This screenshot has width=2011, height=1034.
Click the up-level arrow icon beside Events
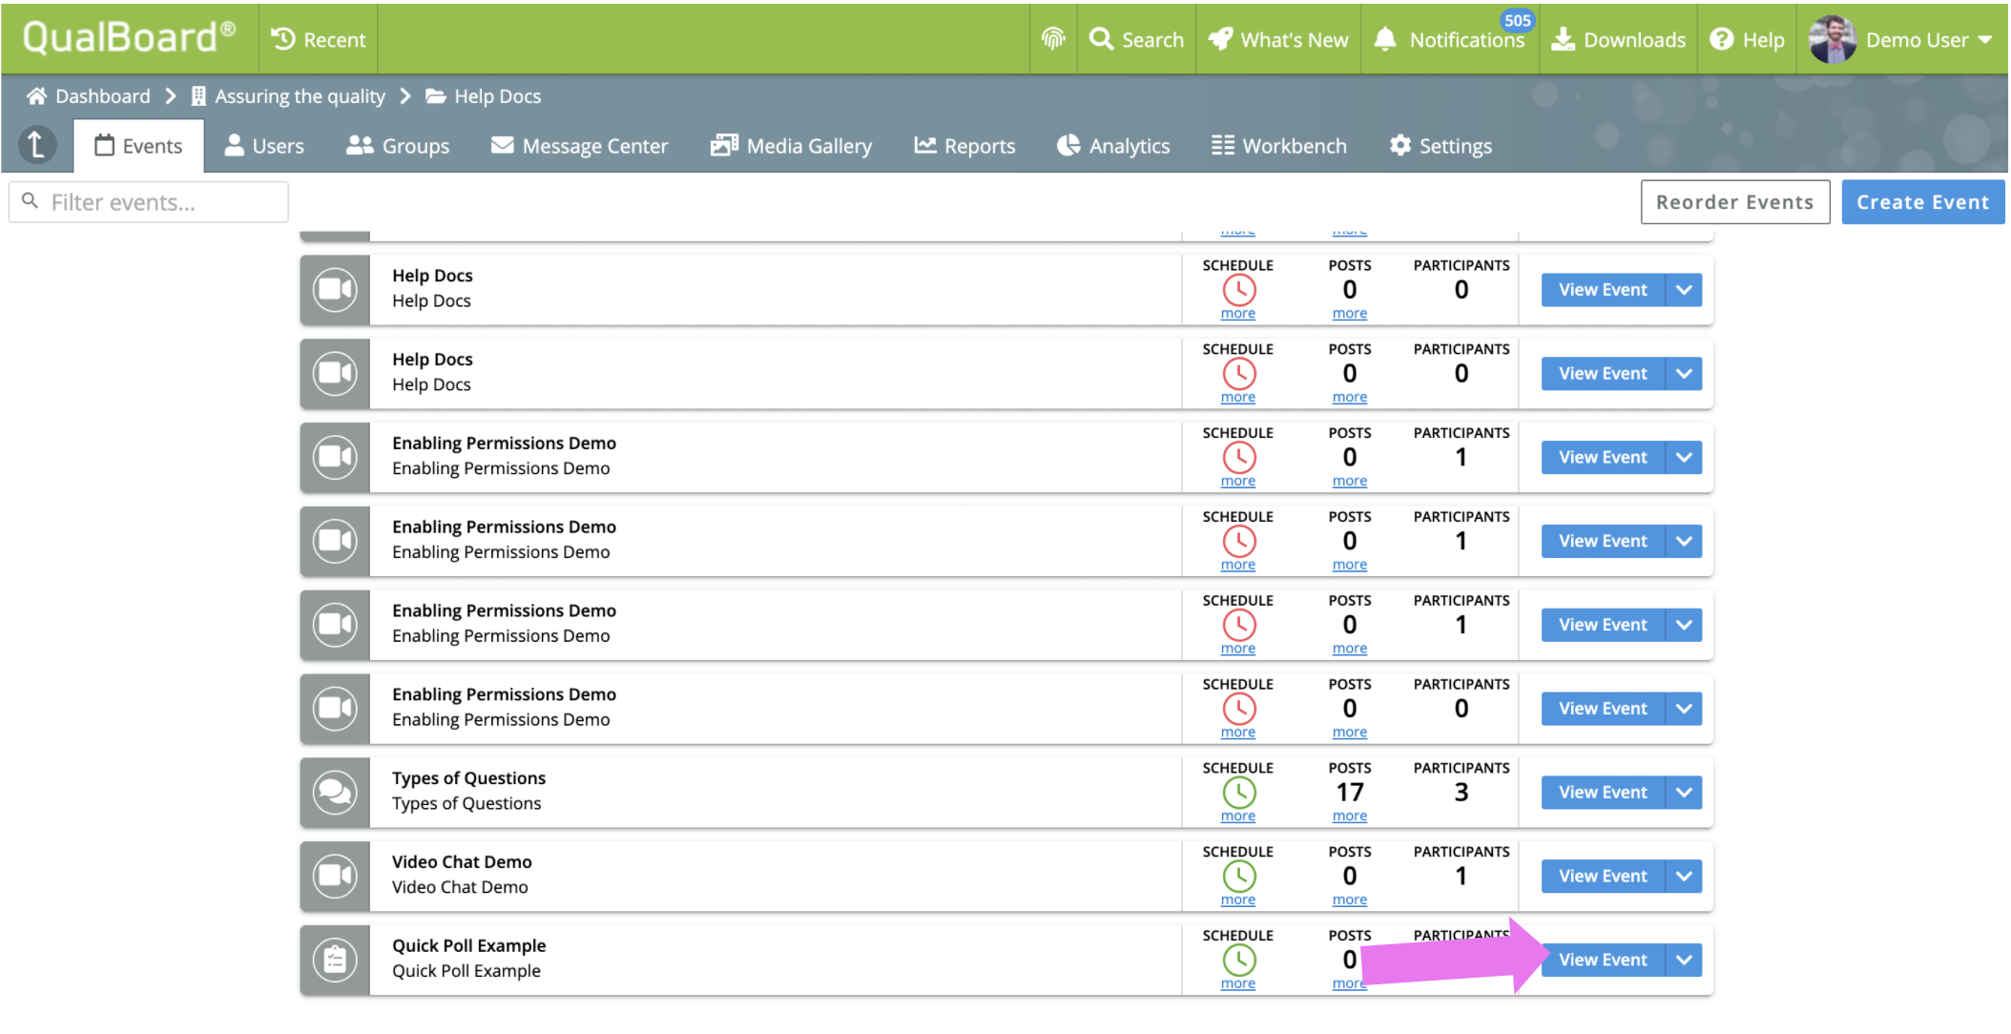click(x=37, y=146)
